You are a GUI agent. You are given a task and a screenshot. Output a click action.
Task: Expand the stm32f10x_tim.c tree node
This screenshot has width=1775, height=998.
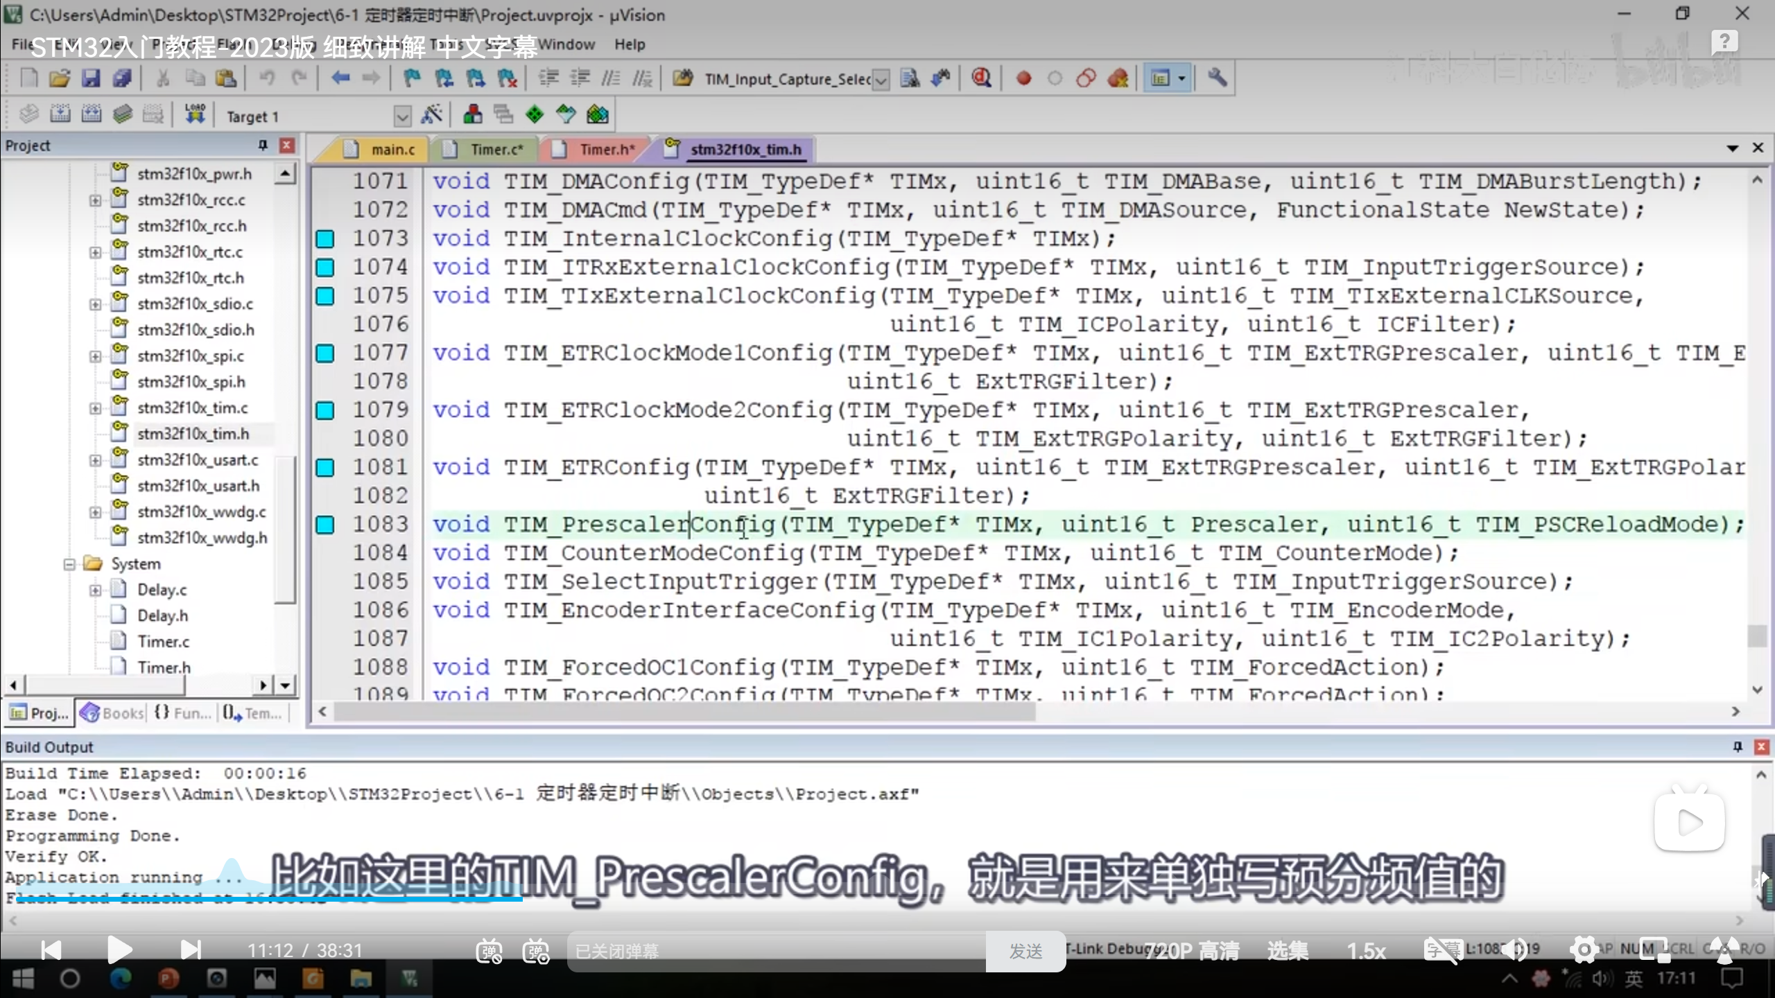point(96,408)
